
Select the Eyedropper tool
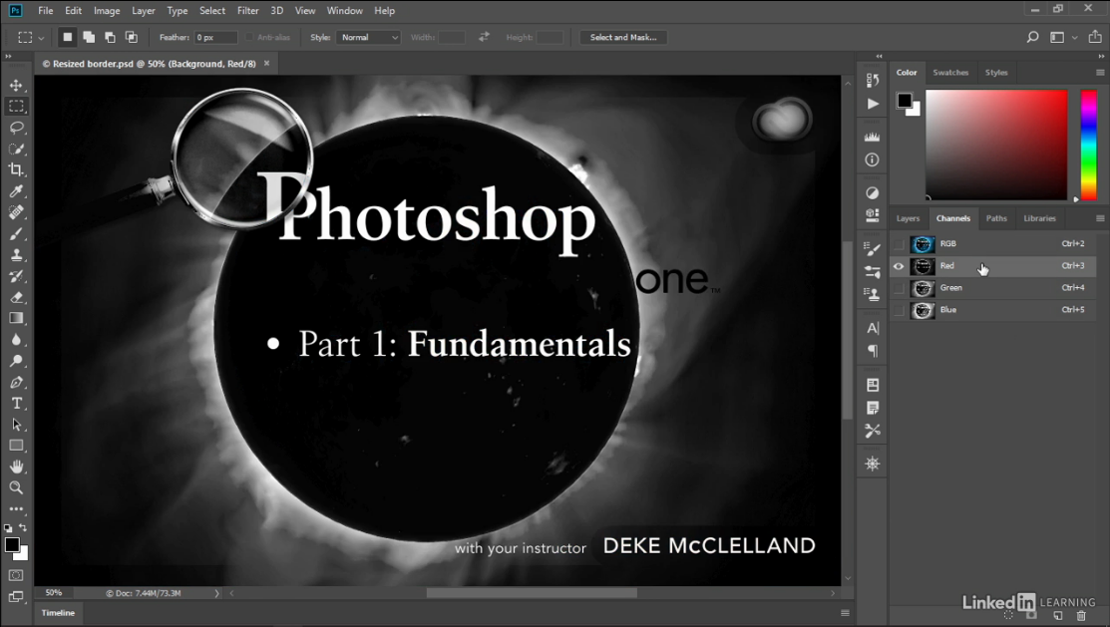pyautogui.click(x=16, y=191)
